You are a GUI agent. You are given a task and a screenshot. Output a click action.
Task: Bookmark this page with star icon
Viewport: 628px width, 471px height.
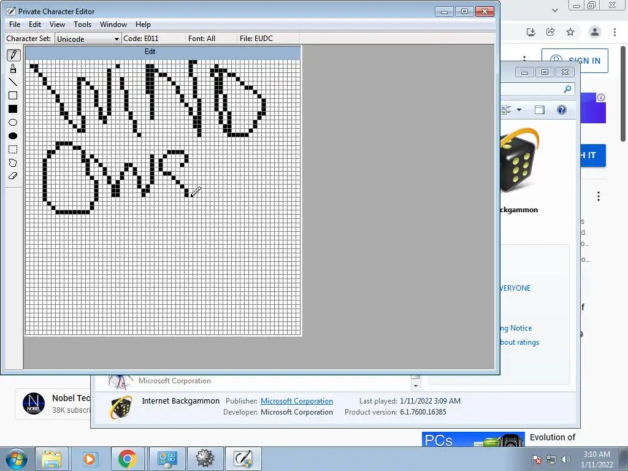(x=570, y=32)
